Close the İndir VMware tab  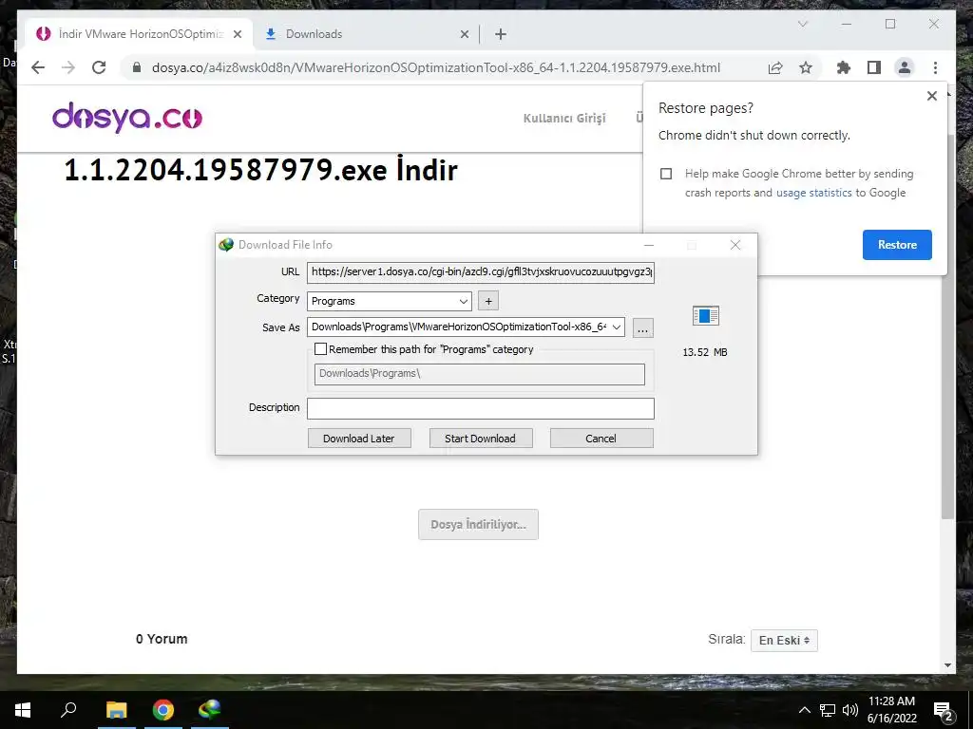[237, 34]
